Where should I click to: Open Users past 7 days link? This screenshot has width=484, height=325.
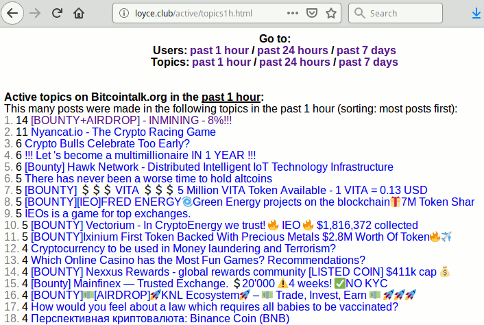coord(366,50)
